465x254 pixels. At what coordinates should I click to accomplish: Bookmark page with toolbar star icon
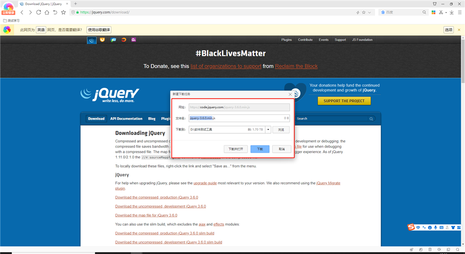pyautogui.click(x=63, y=12)
